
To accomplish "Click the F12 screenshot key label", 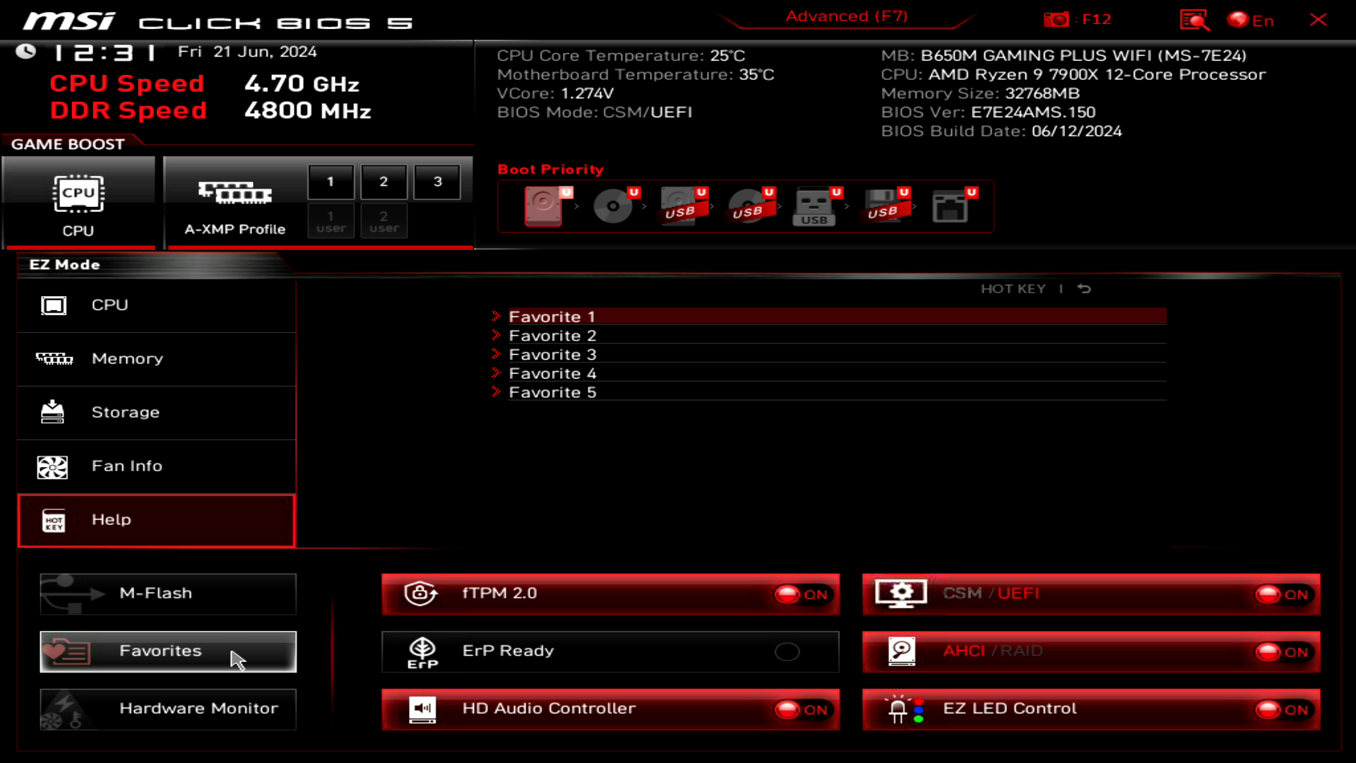I will pyautogui.click(x=1096, y=19).
